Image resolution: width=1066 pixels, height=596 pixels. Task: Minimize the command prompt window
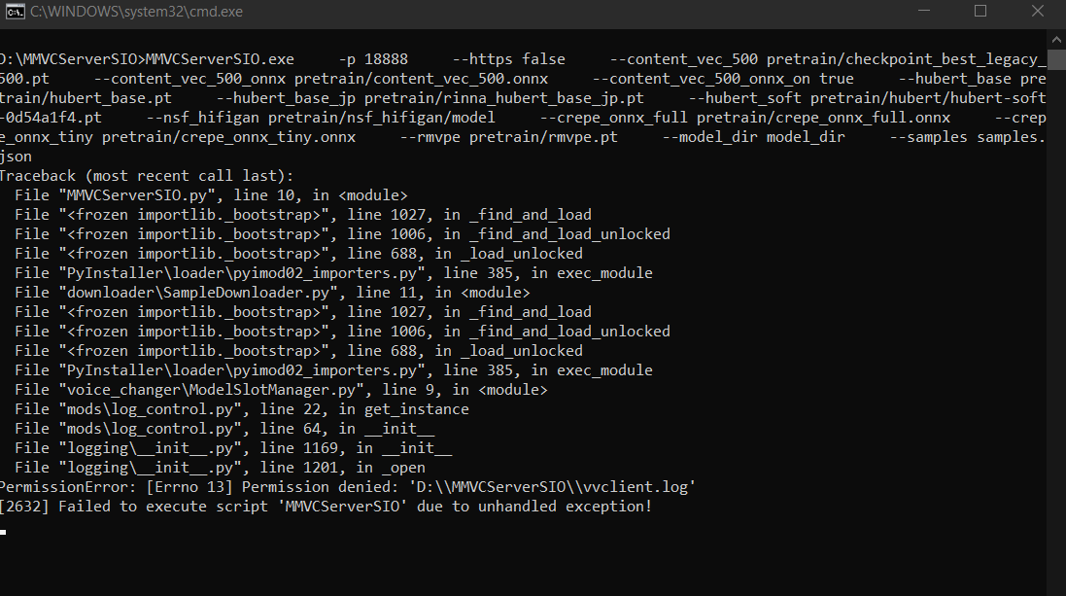924,12
